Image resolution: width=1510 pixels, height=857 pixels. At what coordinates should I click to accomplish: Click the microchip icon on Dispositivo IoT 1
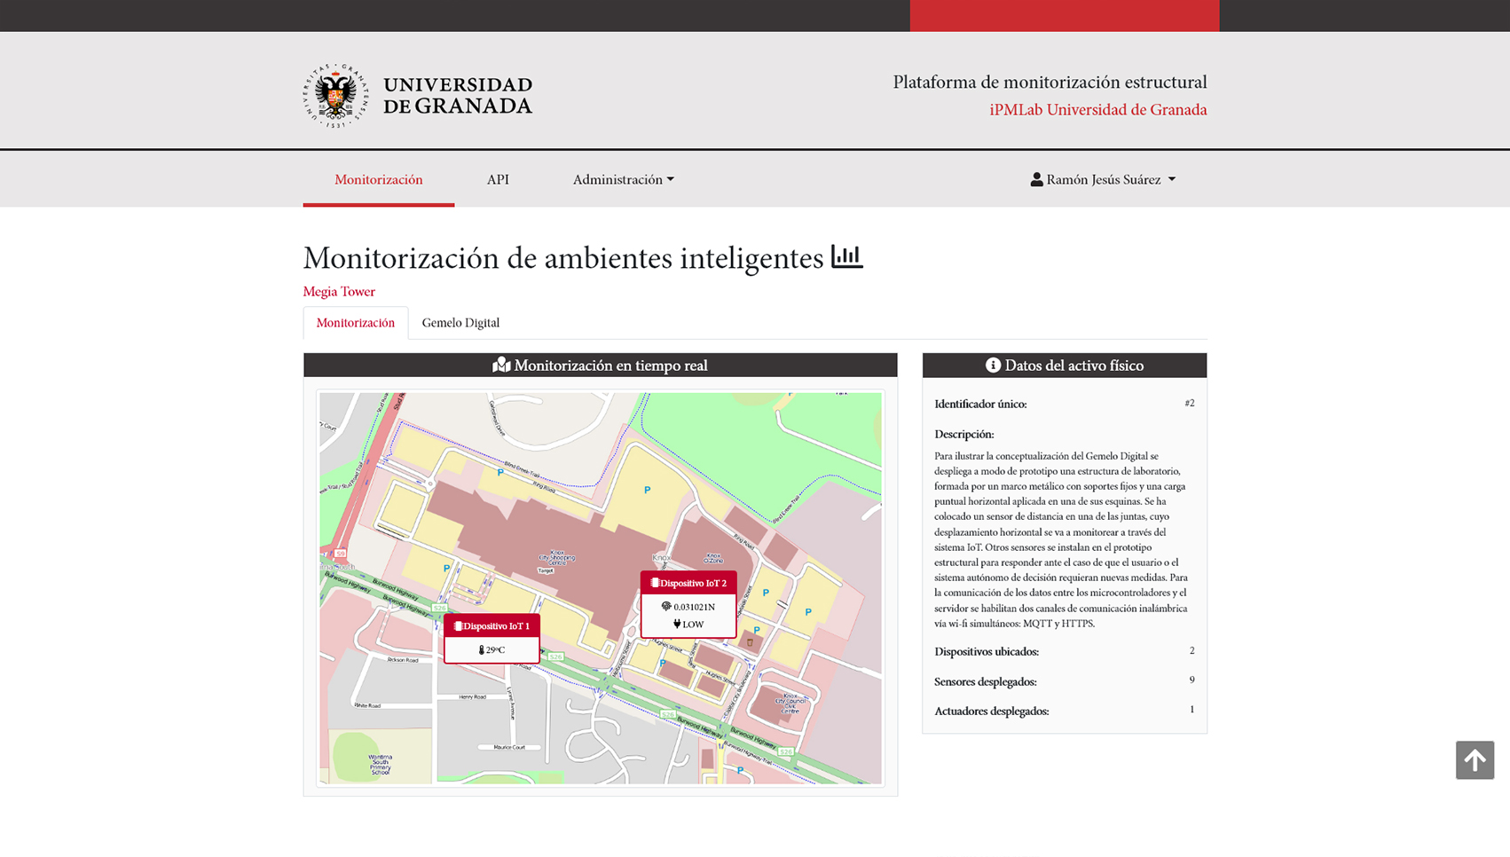click(x=458, y=625)
